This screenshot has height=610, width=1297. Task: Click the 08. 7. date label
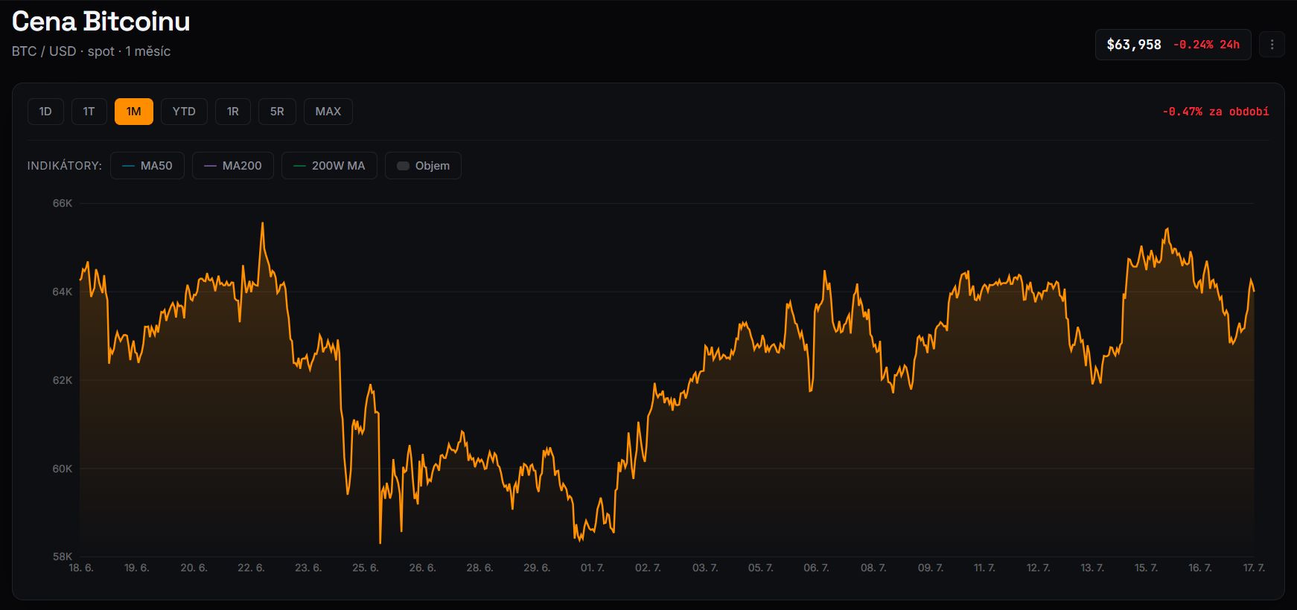873,568
